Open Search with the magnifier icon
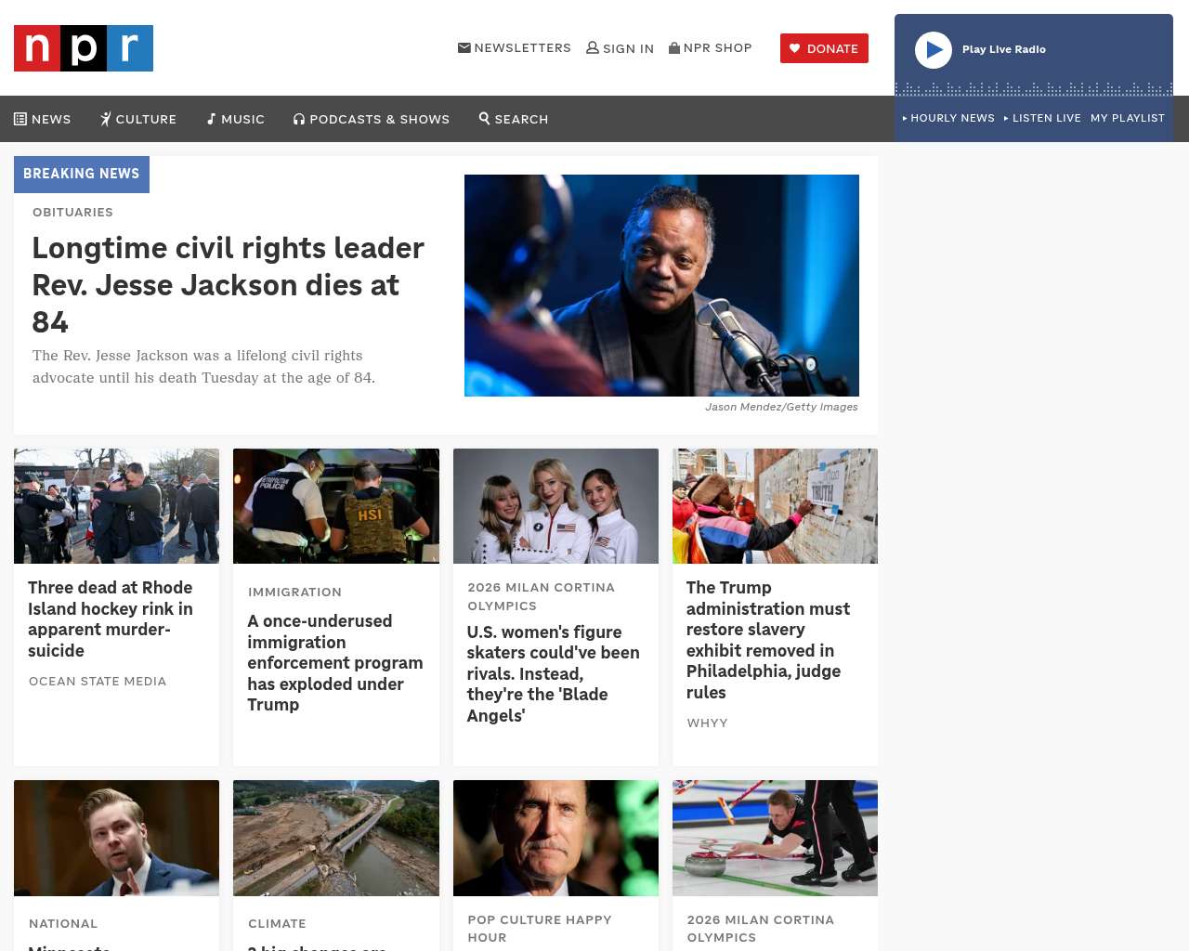The image size is (1189, 951). click(484, 118)
